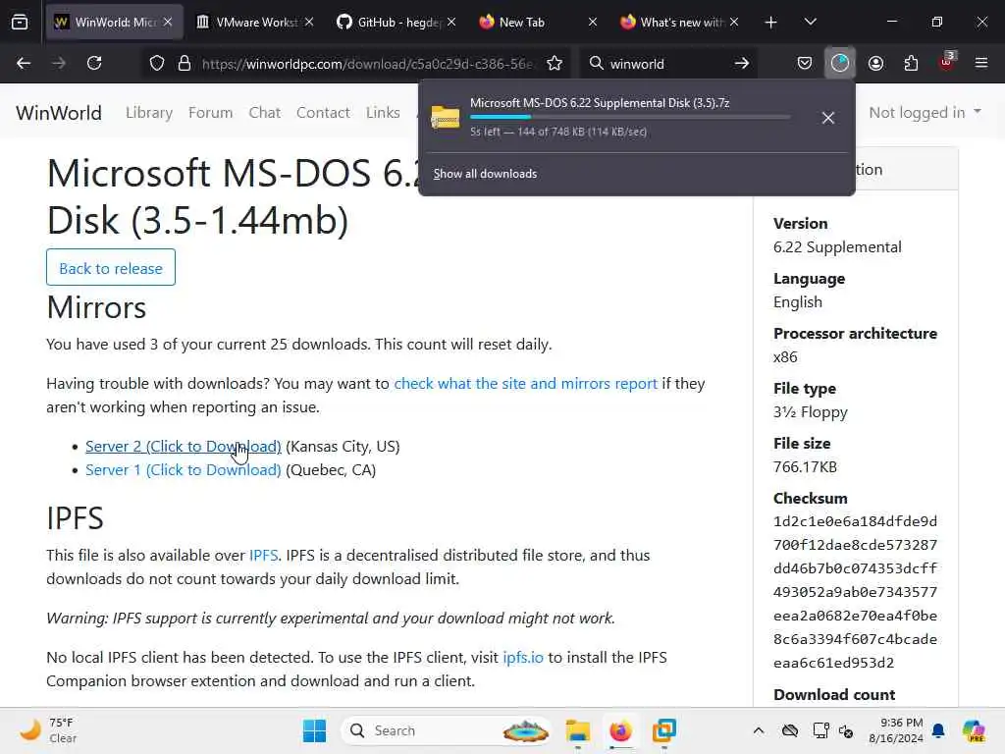Bookmark this page with the star
This screenshot has width=1005, height=754.
pyautogui.click(x=555, y=63)
